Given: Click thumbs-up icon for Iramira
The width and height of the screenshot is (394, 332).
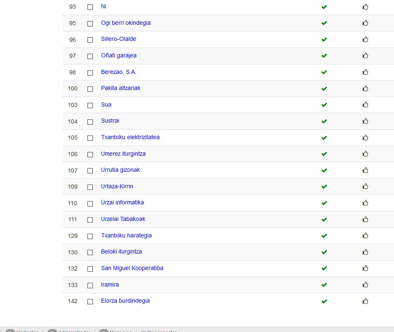Looking at the screenshot, I should pos(366,285).
